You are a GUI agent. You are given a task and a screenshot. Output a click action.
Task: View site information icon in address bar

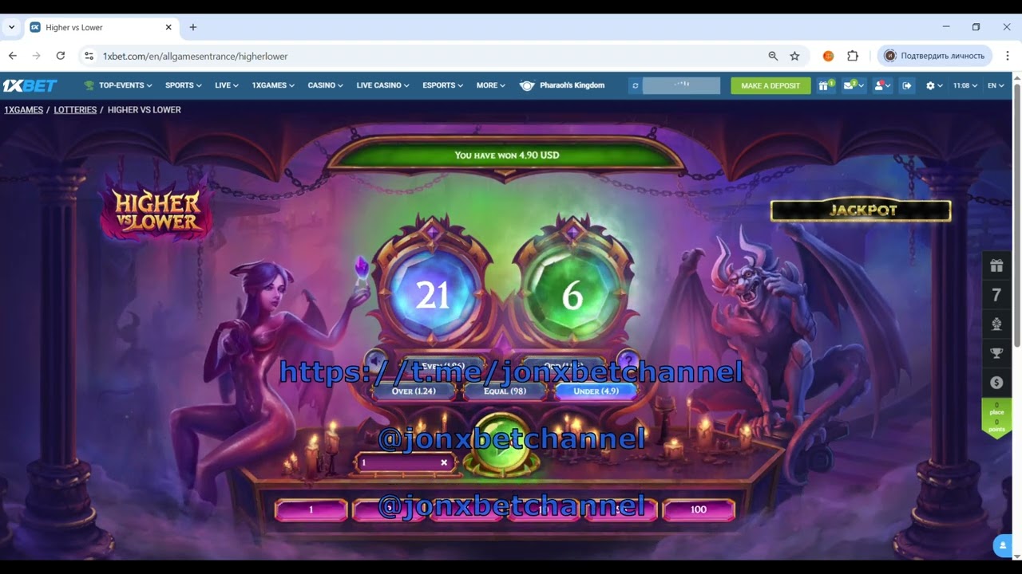click(x=89, y=56)
